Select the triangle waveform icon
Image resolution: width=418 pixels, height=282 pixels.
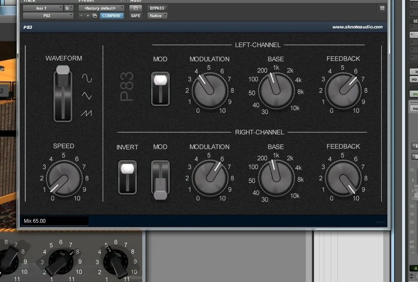tap(86, 96)
